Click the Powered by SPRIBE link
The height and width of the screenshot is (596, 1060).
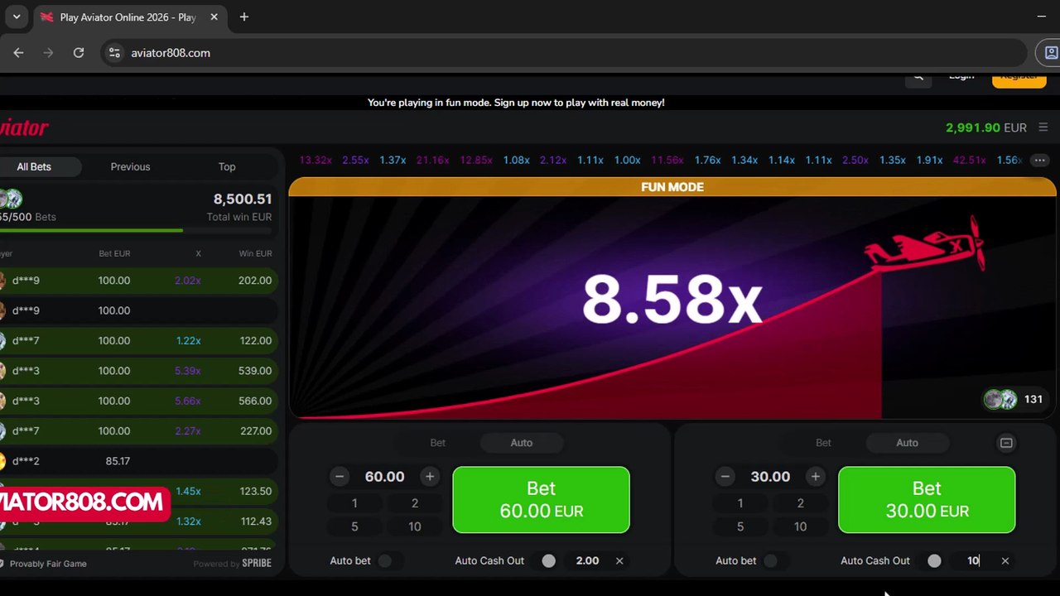click(233, 564)
